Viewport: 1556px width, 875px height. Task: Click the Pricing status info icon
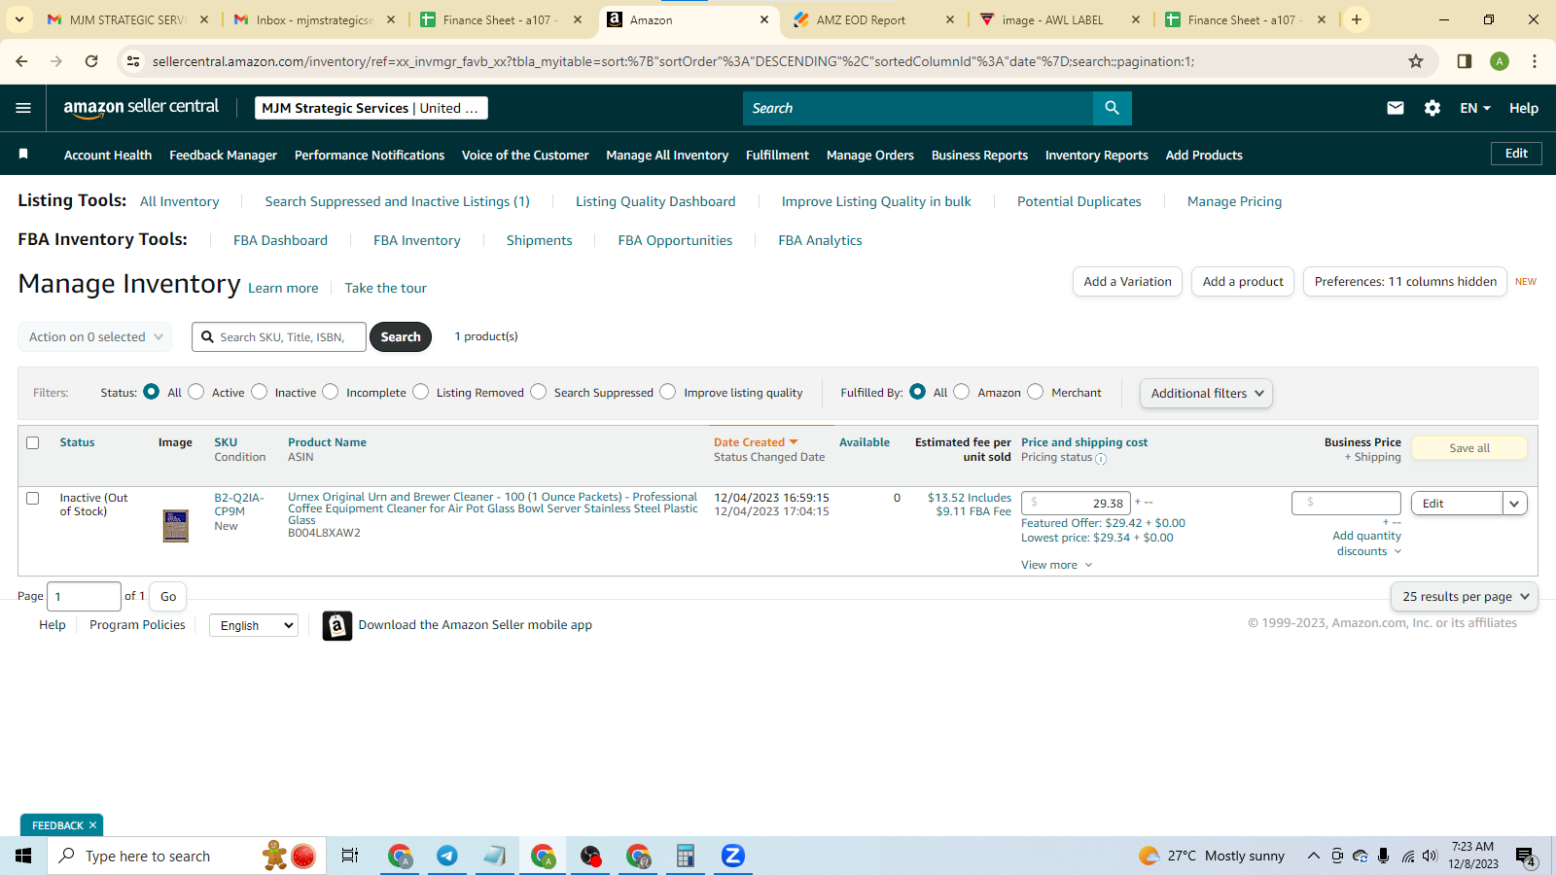1101,459
